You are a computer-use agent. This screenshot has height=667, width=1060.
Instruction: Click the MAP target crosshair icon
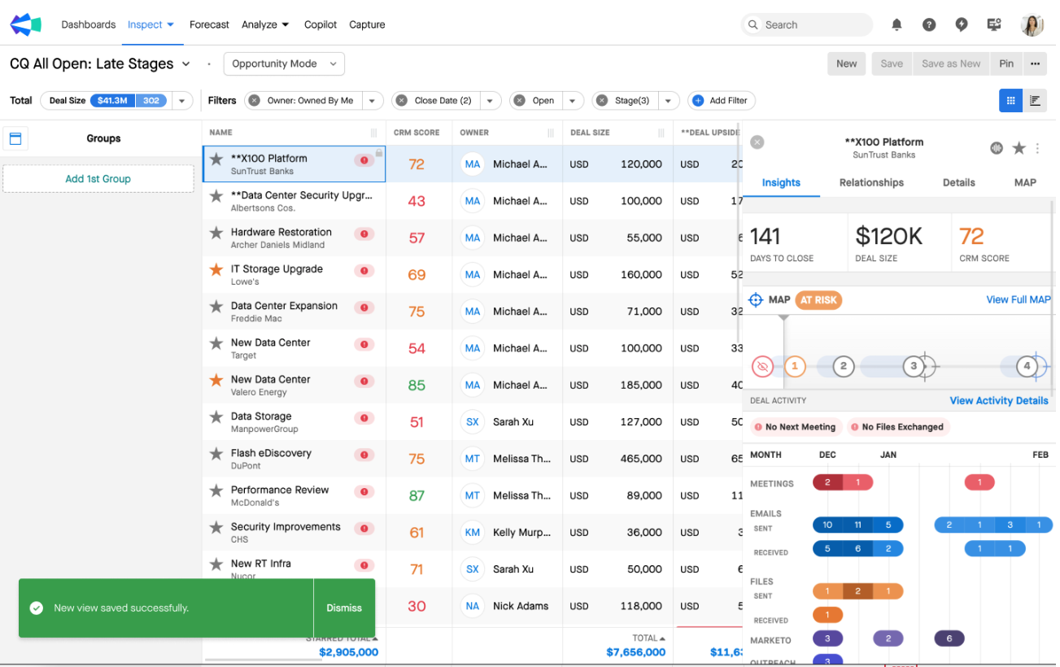(756, 300)
